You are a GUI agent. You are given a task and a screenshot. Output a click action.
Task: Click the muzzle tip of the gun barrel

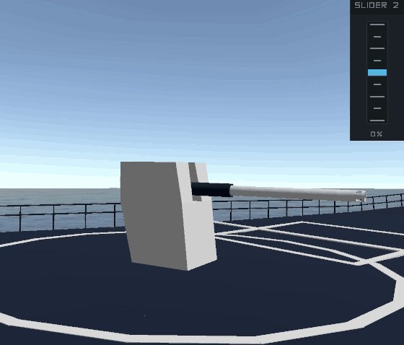361,196
